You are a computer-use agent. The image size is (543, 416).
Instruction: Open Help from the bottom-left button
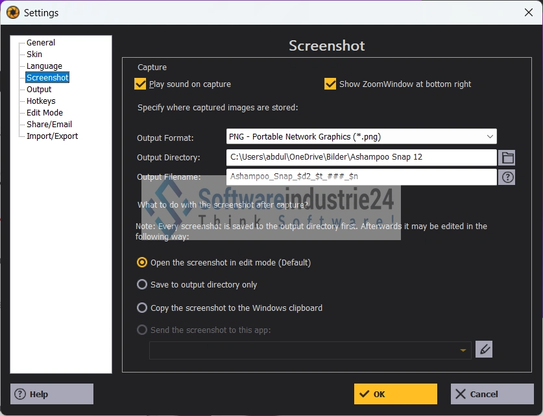52,394
